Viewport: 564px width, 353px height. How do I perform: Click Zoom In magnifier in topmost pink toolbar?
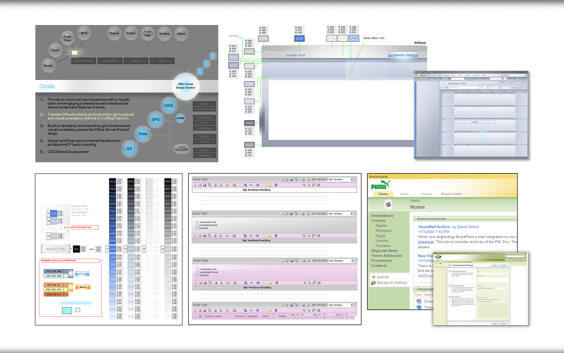304,185
